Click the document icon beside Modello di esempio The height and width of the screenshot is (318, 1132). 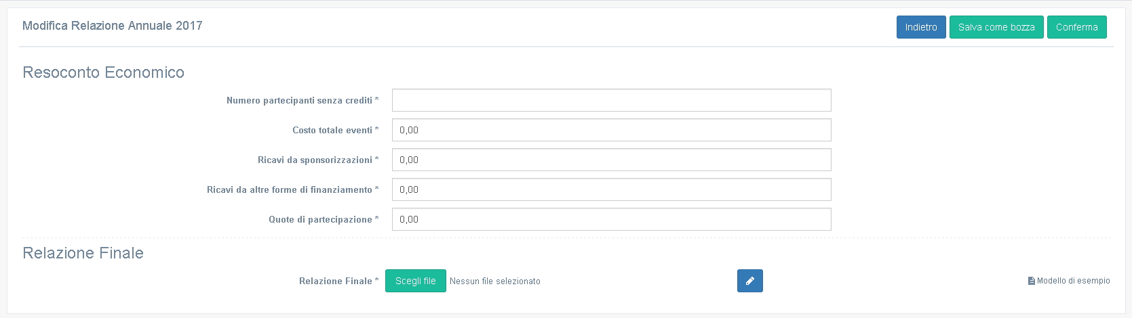[x=1032, y=281]
